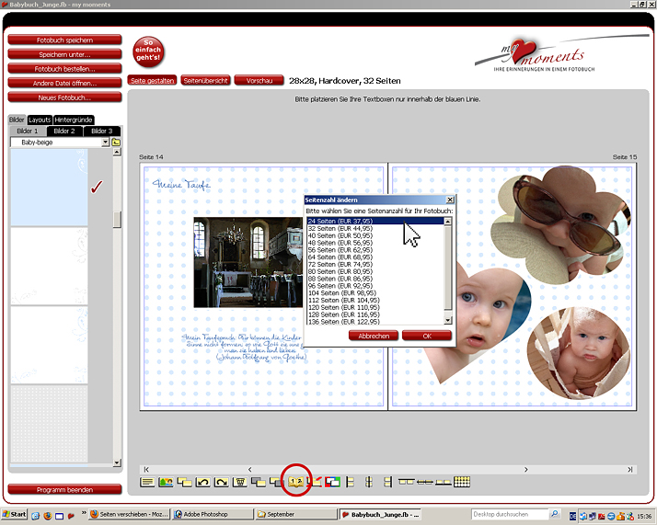Undo the last action with the left arrow icon
This screenshot has width=657, height=525.
tap(203, 483)
